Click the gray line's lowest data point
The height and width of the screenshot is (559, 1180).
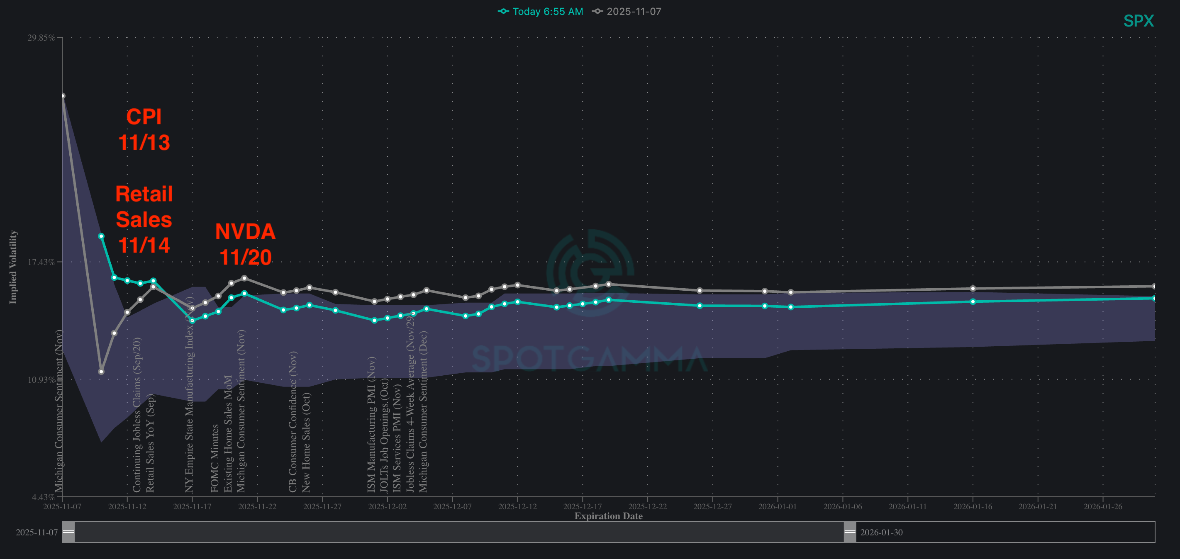(x=101, y=372)
